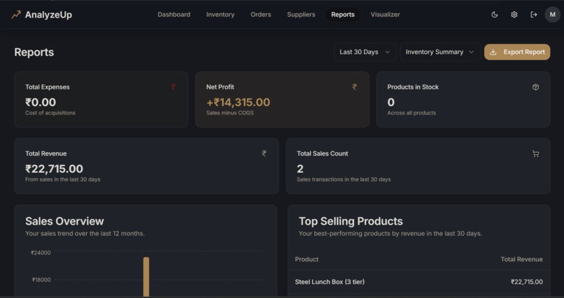Click the logout icon
Screen dimensions: 564x298
click(x=534, y=15)
